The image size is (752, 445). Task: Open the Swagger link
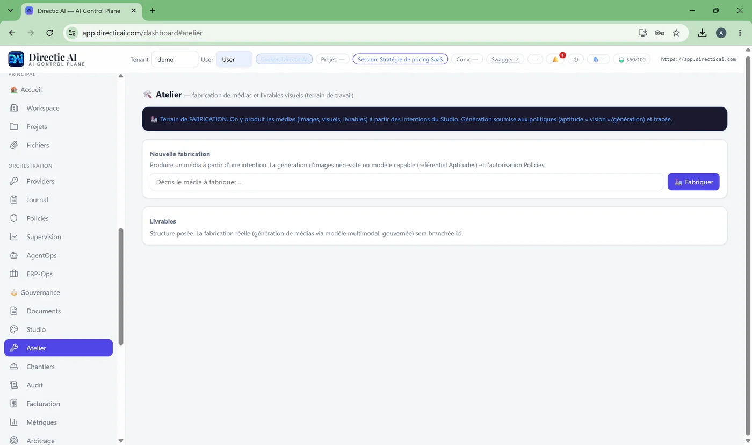pyautogui.click(x=505, y=59)
